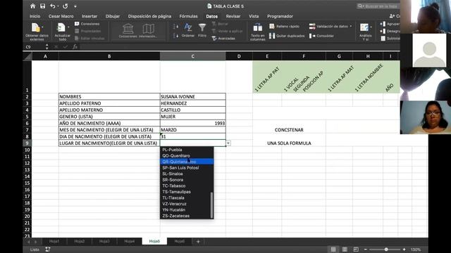Choose TC-Tabasco from the list
451x253 pixels.
187,186
